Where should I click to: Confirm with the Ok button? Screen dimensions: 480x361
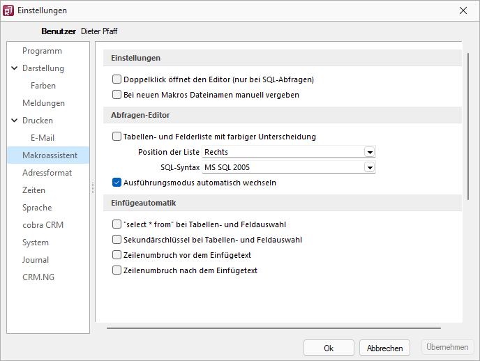point(329,348)
